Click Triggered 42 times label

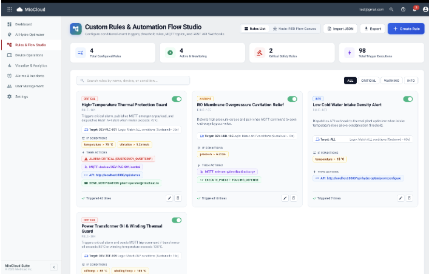point(96,198)
